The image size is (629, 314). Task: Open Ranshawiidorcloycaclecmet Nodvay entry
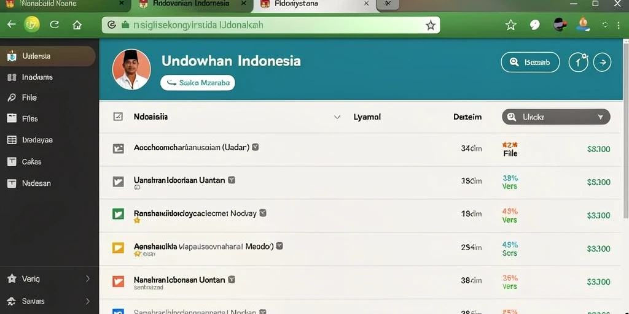coord(195,213)
